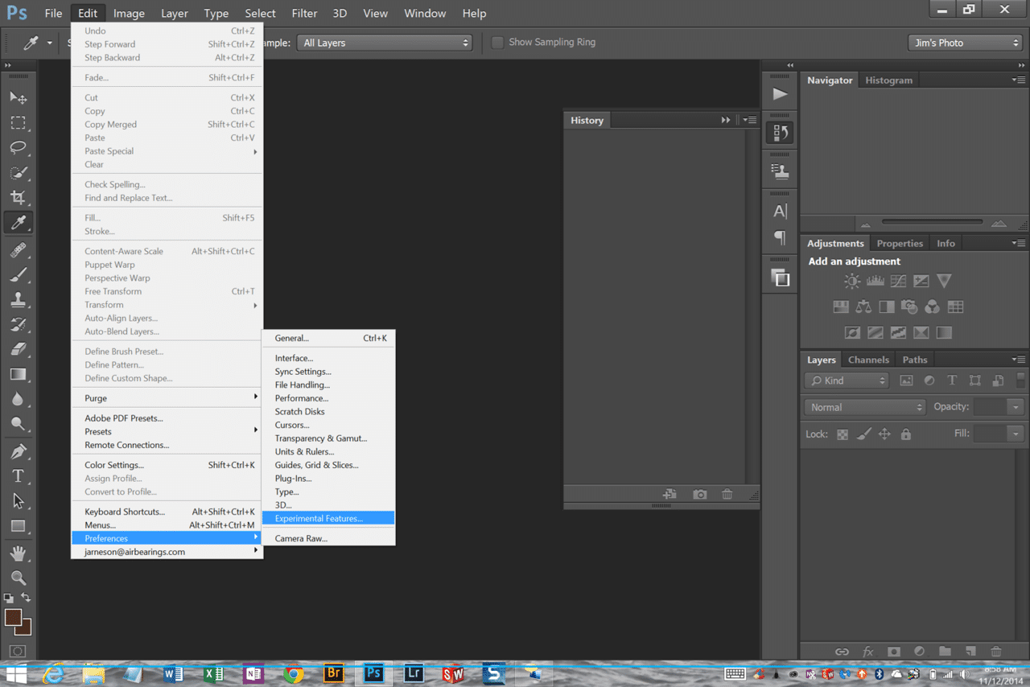Switch to the Channels tab
This screenshot has width=1030, height=687.
tap(868, 360)
